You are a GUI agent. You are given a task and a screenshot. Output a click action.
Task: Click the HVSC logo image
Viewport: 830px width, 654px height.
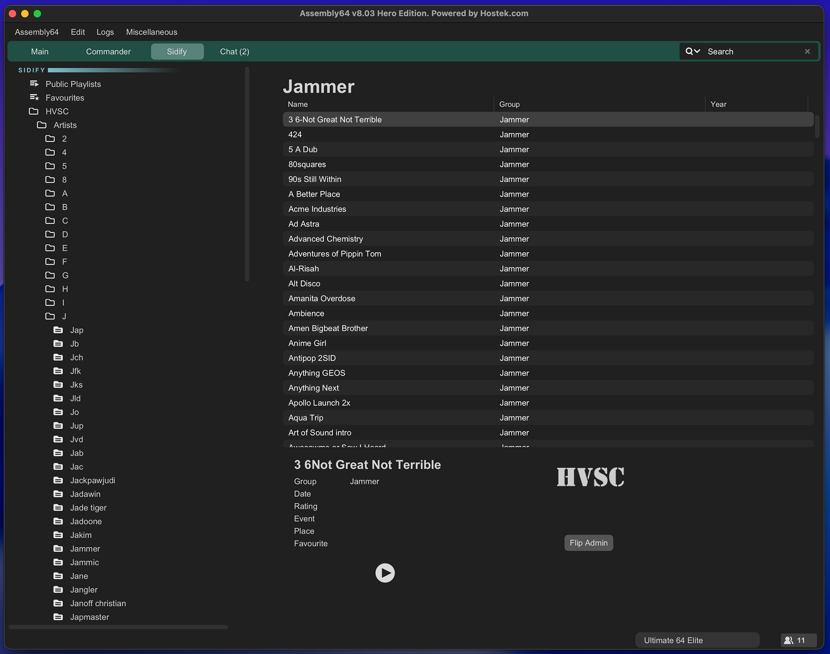(x=590, y=477)
